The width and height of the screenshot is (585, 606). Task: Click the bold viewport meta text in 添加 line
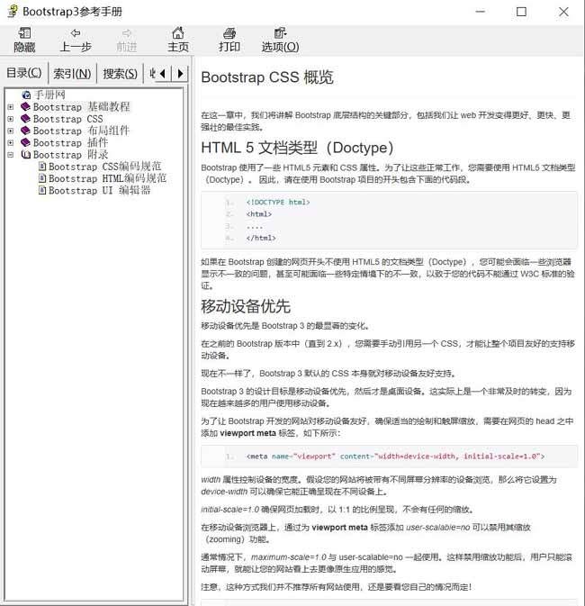247,433
